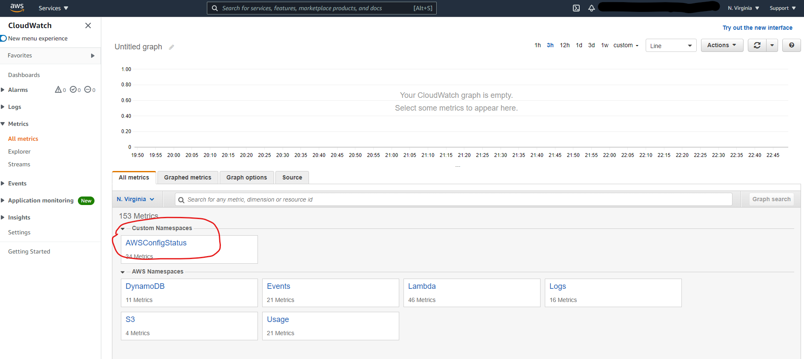Screen dimensions: 804x359
Task: Expand the Alarms sidebar section
Action: click(x=3, y=90)
